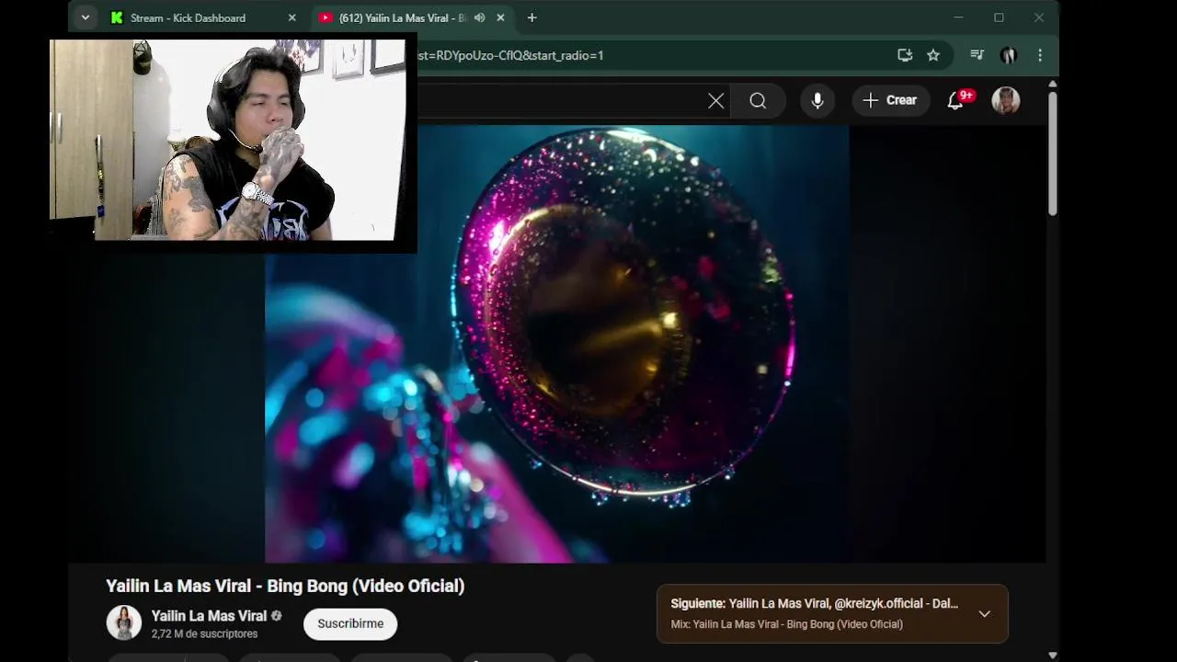Viewport: 1177px width, 662px height.
Task: Open the Chrome profile avatar
Action: point(1008,55)
